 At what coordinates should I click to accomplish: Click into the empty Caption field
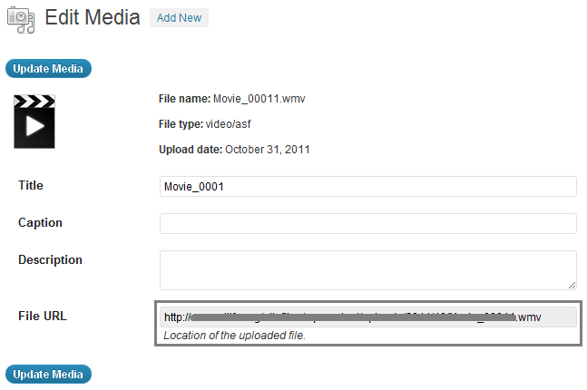[367, 223]
